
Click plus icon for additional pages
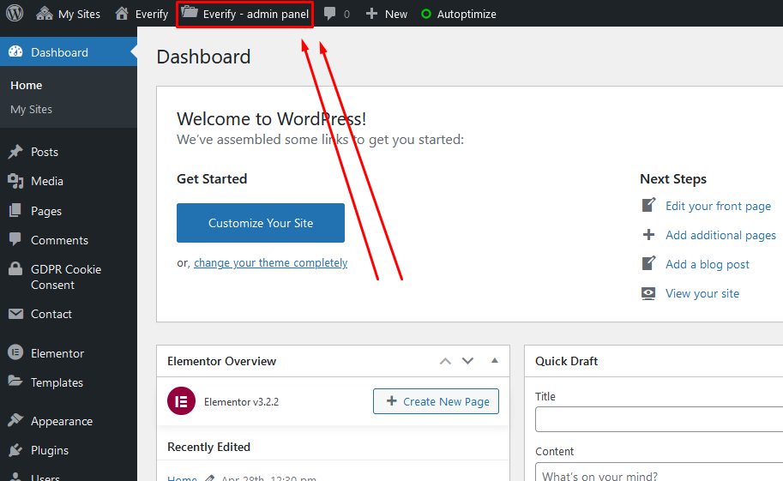(x=648, y=234)
